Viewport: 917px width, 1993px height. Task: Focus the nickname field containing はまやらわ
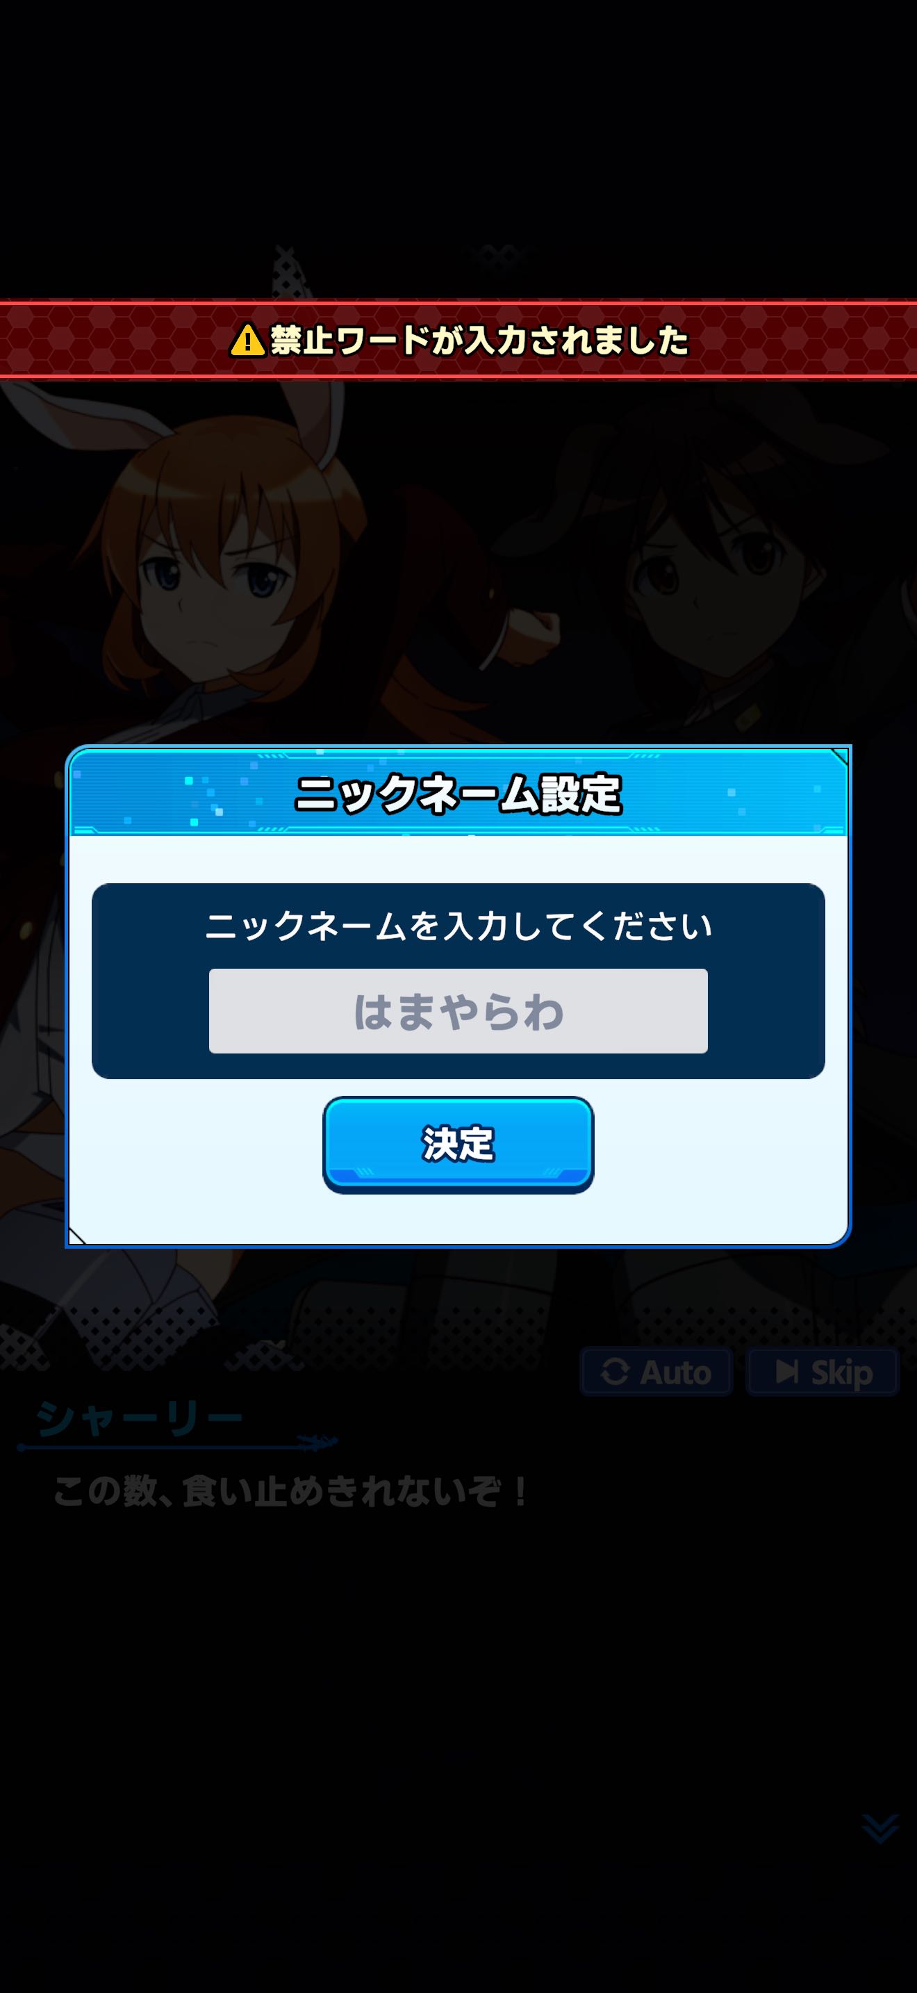coord(458,1011)
